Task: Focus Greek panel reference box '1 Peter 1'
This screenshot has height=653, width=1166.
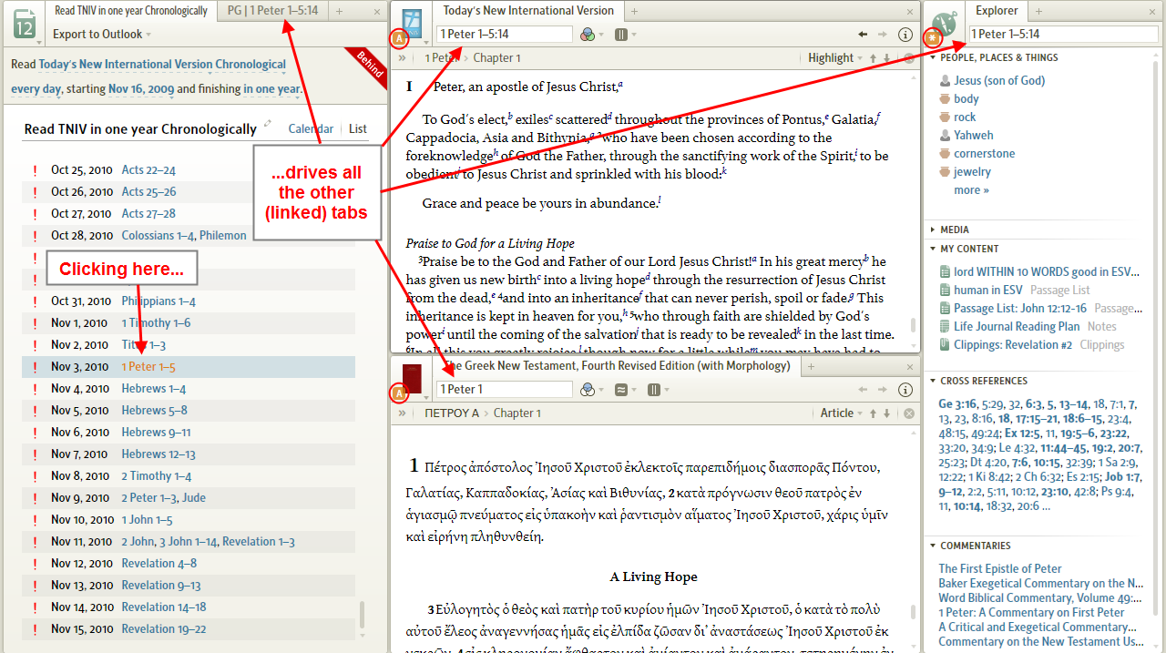Action: 504,390
